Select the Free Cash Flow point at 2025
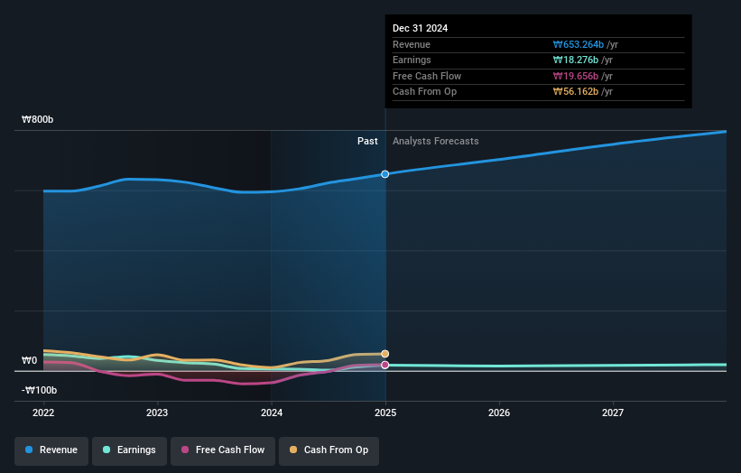Viewport: 741px width, 473px height. 385,365
